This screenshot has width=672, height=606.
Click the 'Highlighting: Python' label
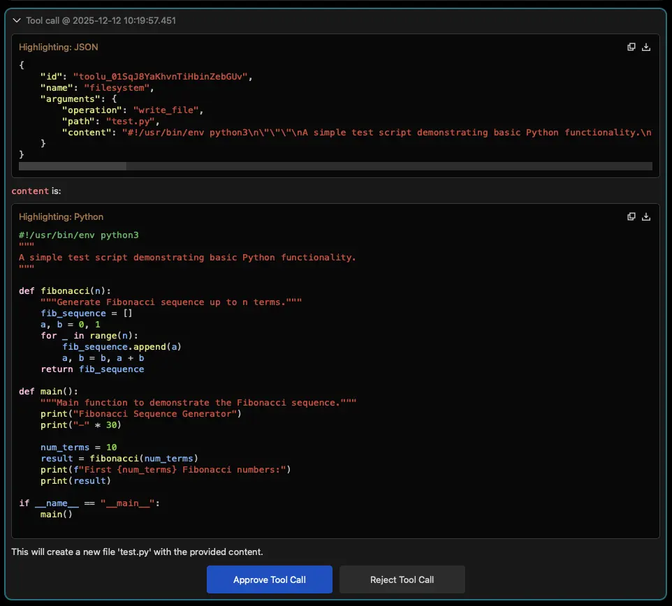click(61, 216)
